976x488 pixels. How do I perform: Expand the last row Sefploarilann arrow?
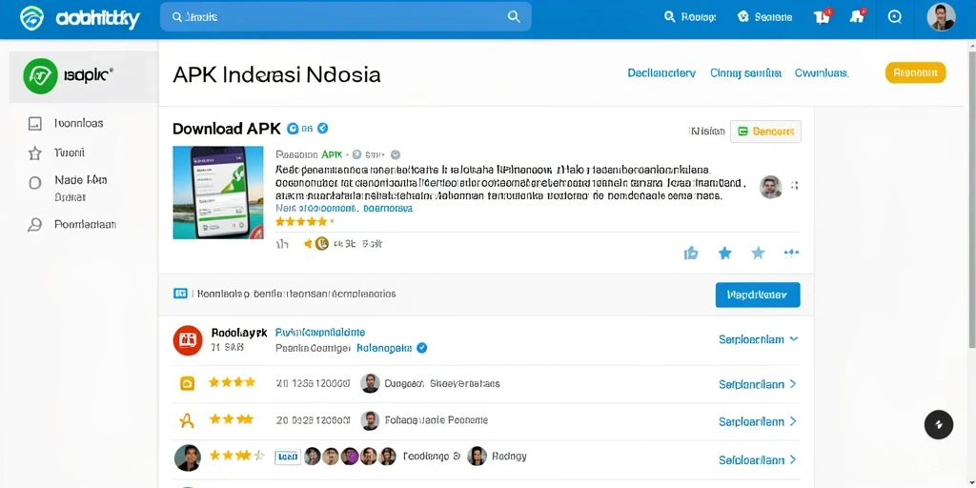point(793,460)
